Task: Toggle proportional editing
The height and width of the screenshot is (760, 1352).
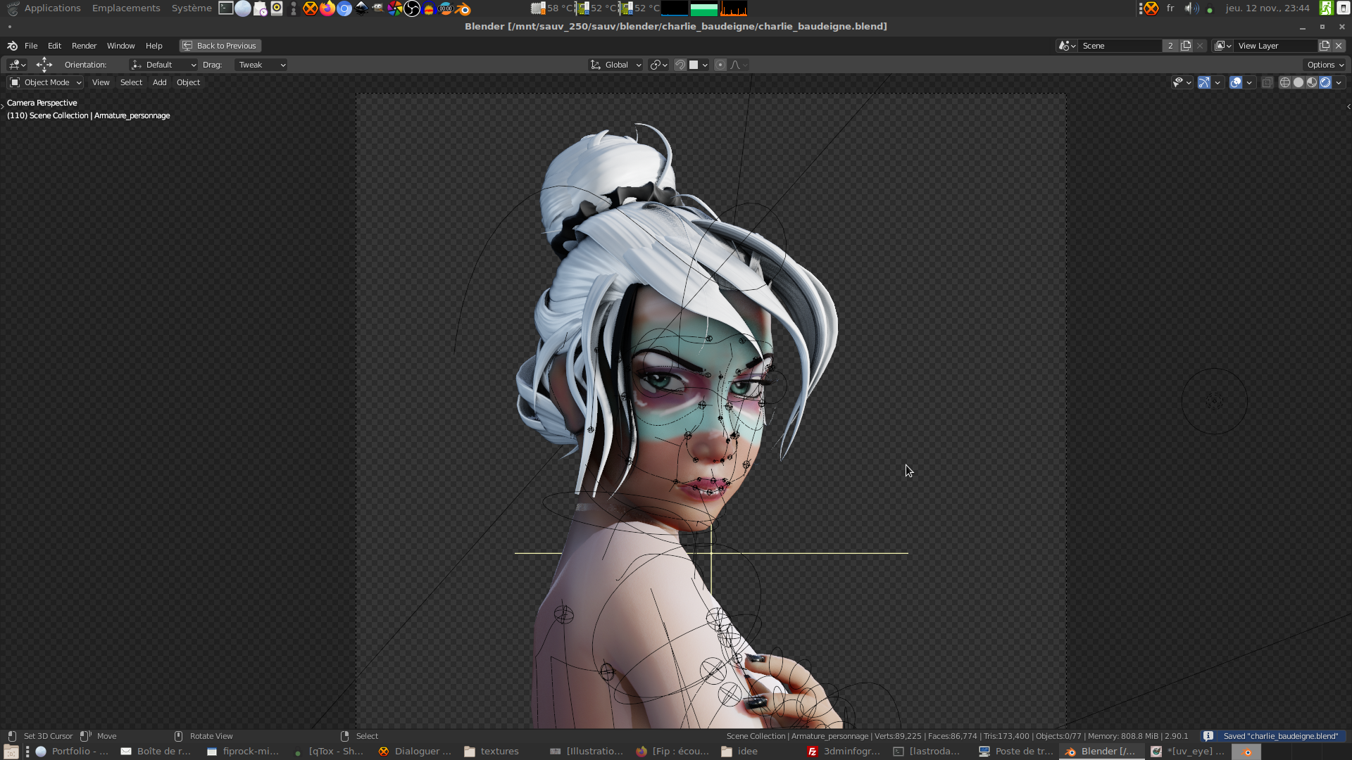Action: [x=720, y=65]
